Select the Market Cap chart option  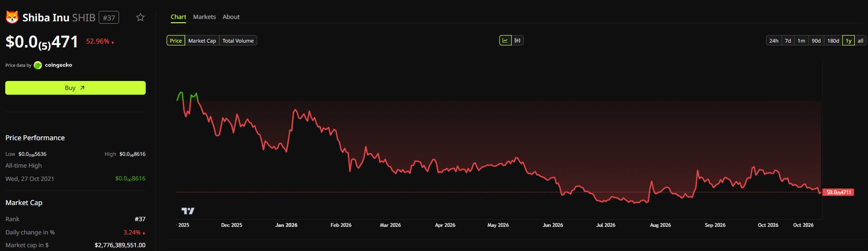[x=202, y=41]
